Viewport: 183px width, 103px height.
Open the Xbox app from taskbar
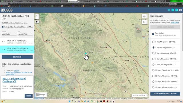coord(91,101)
